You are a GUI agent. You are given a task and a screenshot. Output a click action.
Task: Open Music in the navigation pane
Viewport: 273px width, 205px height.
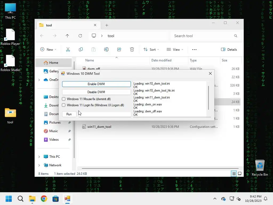[53, 131]
